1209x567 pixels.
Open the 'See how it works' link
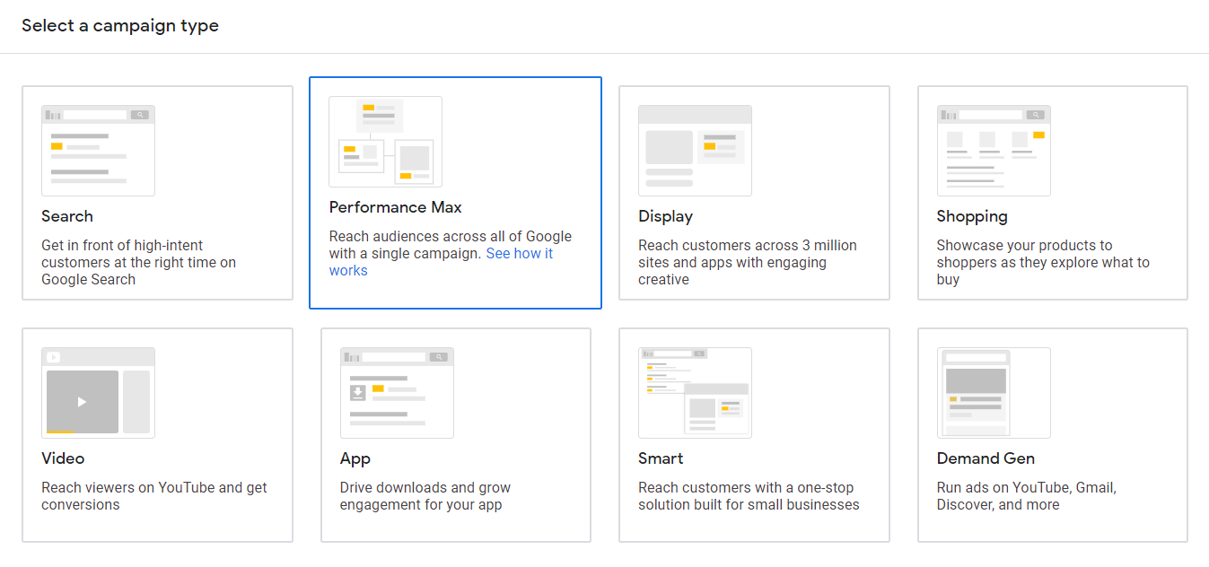click(x=441, y=262)
